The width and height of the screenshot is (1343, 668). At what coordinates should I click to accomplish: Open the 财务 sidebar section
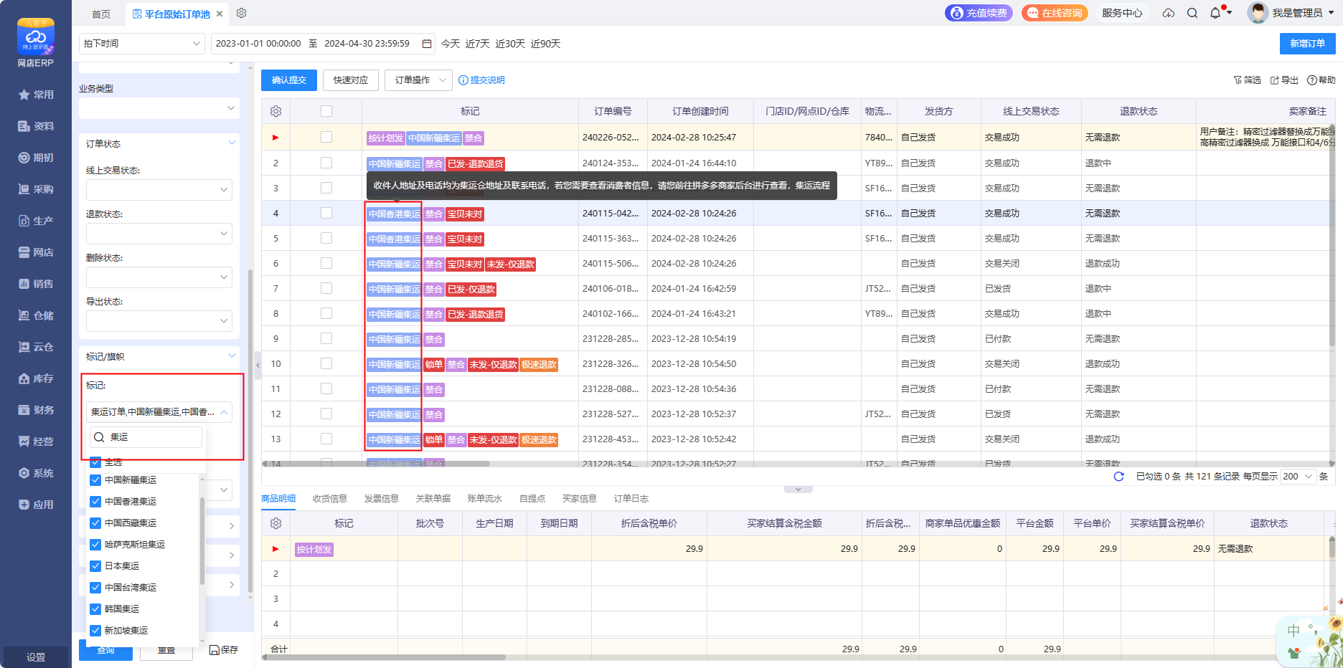click(36, 410)
